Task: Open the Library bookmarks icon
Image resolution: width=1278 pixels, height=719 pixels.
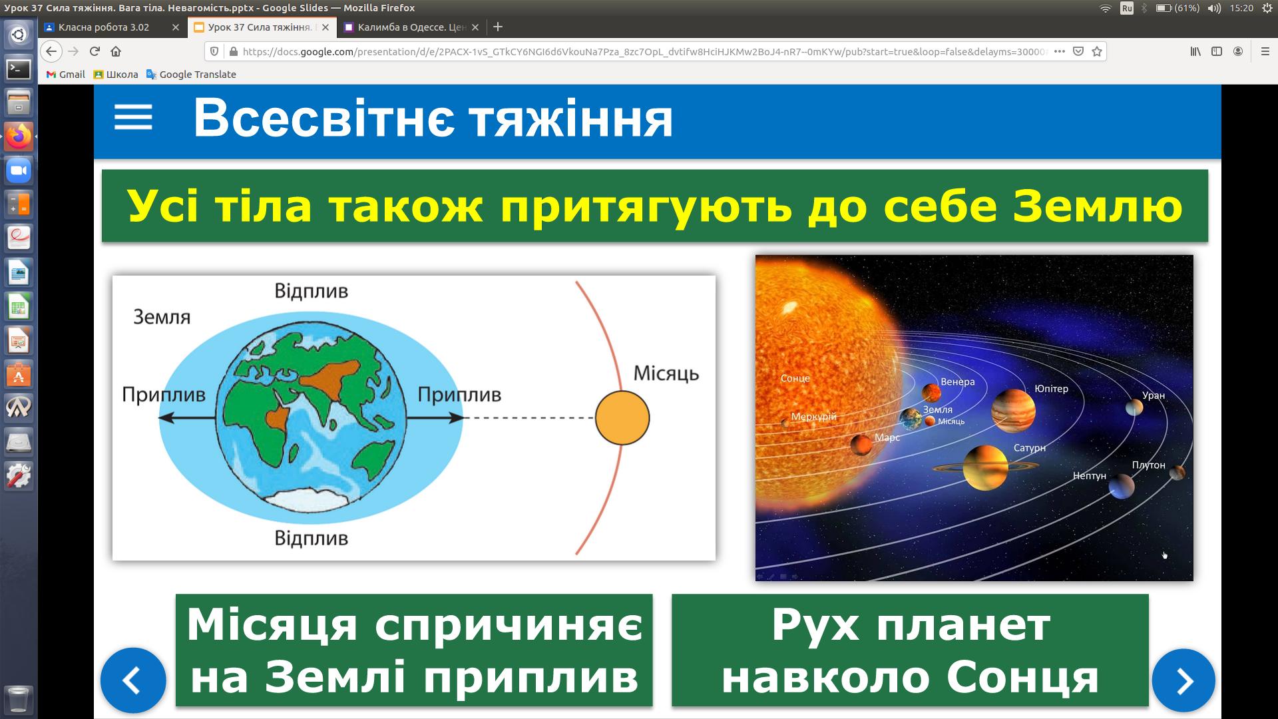Action: pos(1195,51)
